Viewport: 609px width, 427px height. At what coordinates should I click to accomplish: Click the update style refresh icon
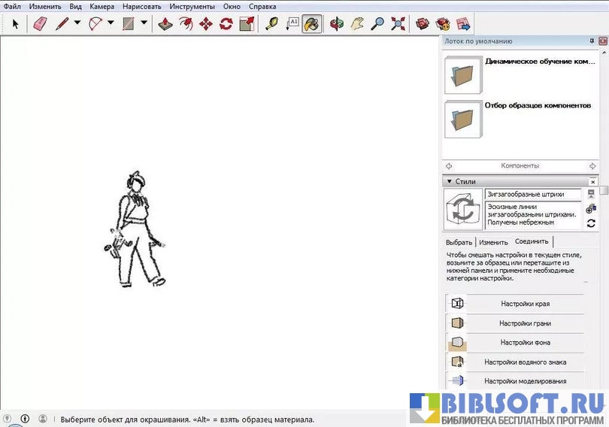[592, 223]
